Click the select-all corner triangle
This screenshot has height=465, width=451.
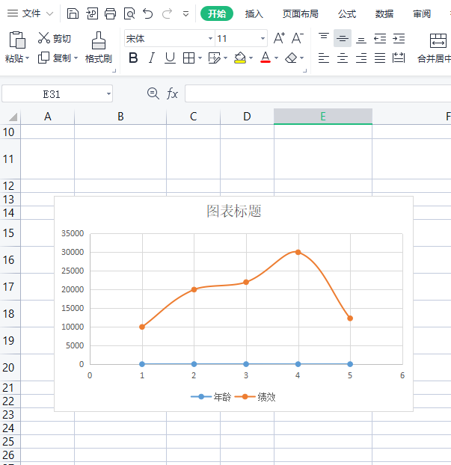13,117
